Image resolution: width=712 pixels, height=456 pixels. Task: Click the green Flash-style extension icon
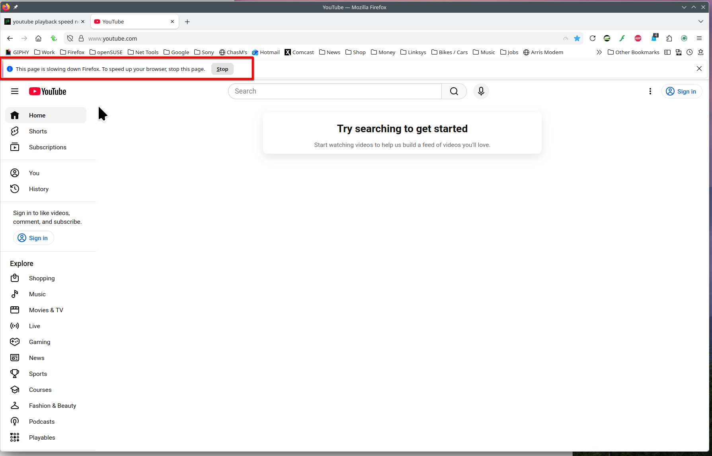[622, 38]
